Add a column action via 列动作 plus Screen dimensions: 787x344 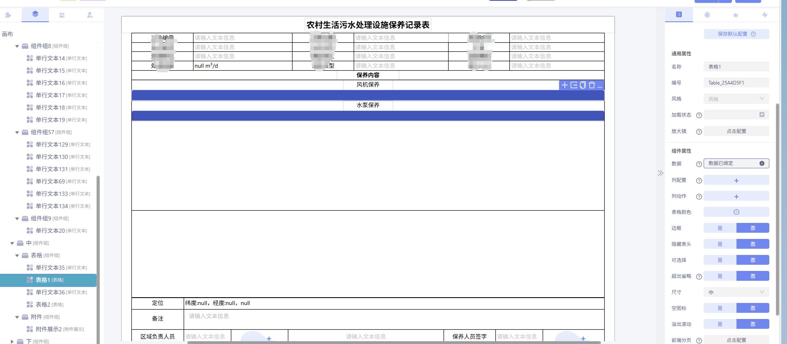736,196
